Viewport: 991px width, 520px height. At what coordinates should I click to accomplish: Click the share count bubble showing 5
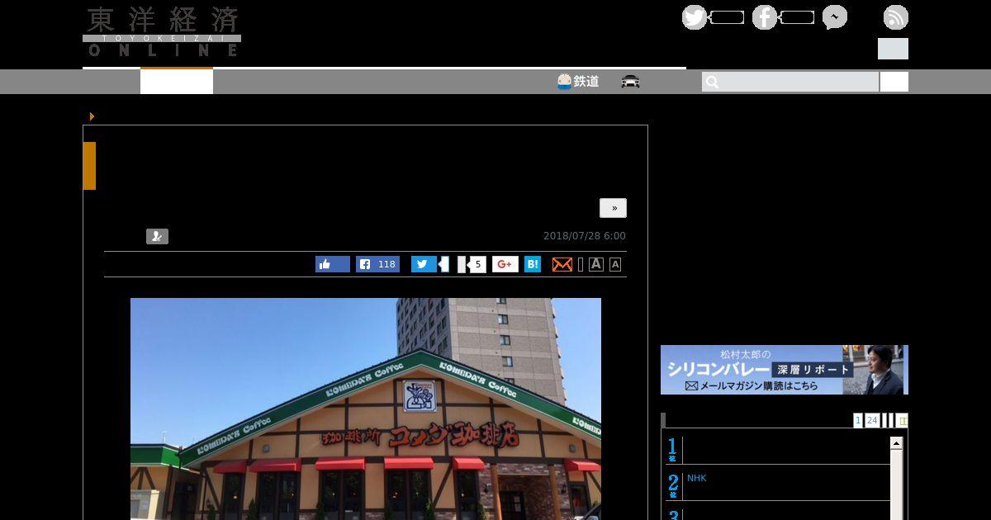pyautogui.click(x=477, y=264)
